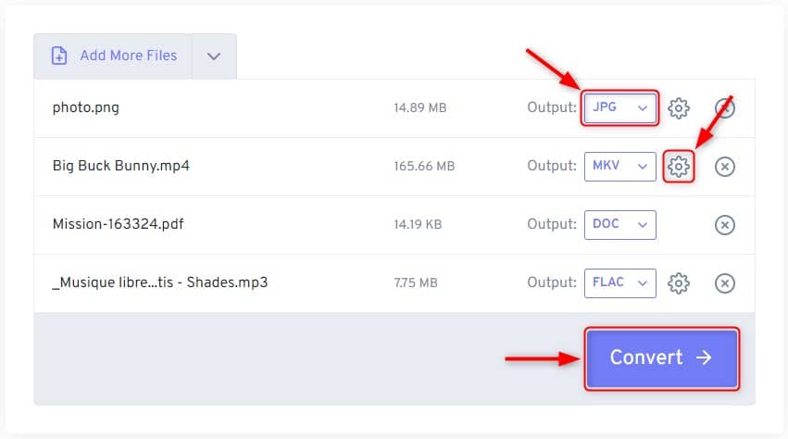Click the arrow icon inside Convert button
The width and height of the screenshot is (788, 439).
pyautogui.click(x=704, y=357)
